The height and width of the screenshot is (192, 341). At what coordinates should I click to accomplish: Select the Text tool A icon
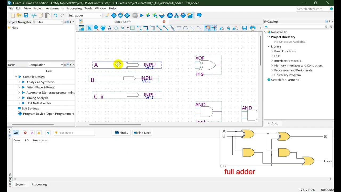[x=109, y=28]
